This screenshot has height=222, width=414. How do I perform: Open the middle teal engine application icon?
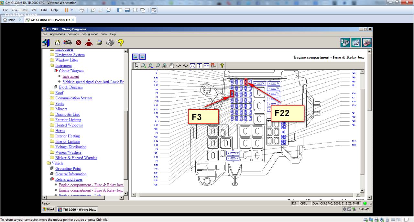[356, 43]
